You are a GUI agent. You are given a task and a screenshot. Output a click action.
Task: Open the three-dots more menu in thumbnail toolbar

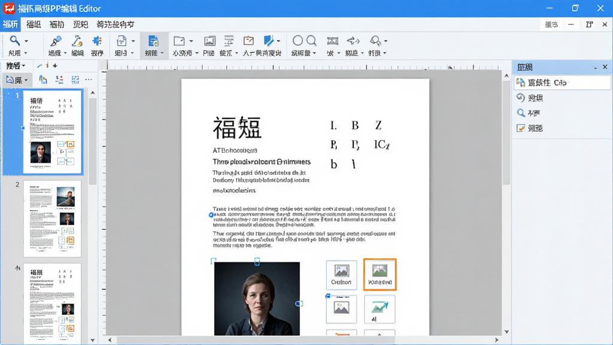89,80
